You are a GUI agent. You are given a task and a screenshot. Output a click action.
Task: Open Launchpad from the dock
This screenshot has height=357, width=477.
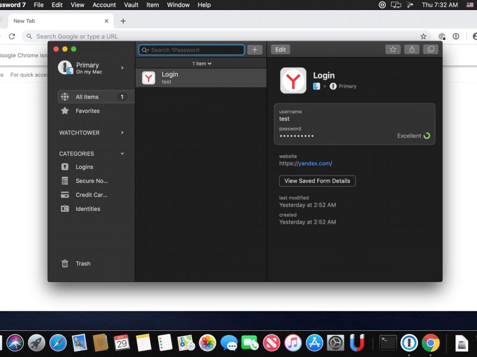coord(36,343)
